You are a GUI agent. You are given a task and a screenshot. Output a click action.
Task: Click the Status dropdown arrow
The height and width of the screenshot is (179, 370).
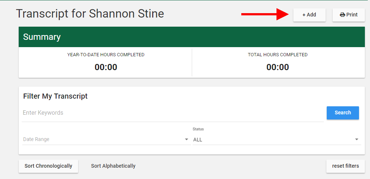click(356, 140)
